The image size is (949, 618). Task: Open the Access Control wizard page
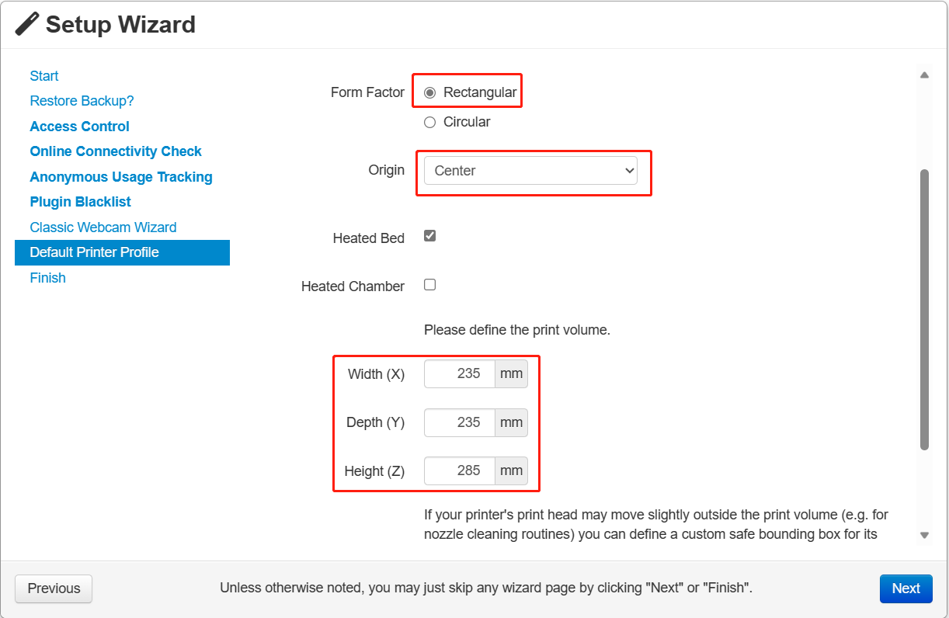click(x=79, y=127)
